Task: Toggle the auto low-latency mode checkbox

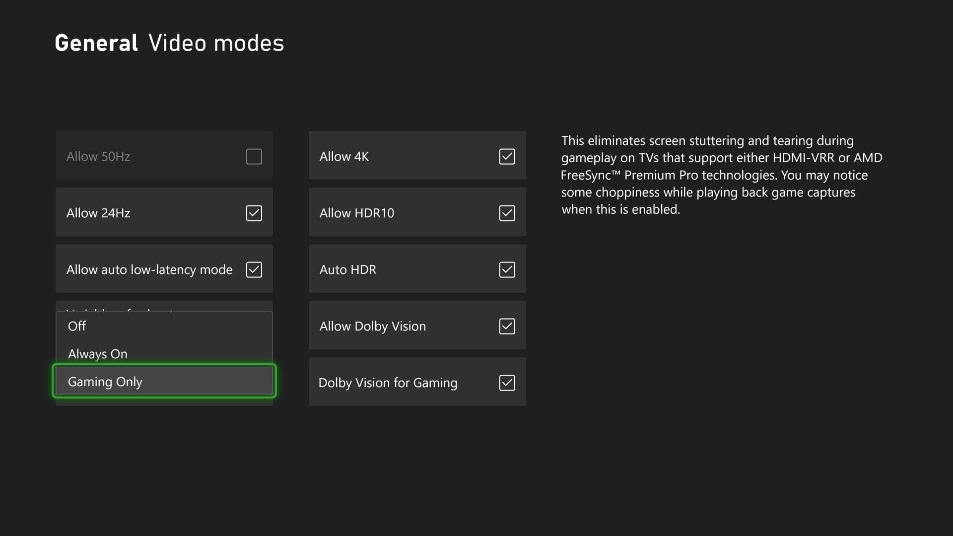Action: [x=254, y=270]
